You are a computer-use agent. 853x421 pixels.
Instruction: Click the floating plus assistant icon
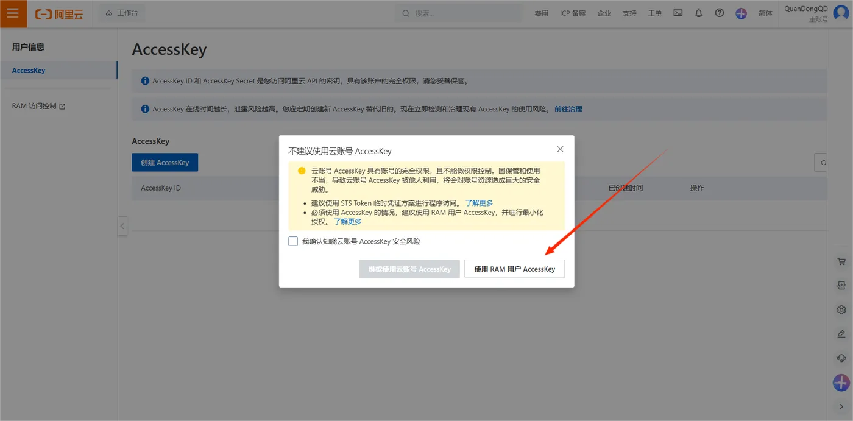click(x=841, y=383)
